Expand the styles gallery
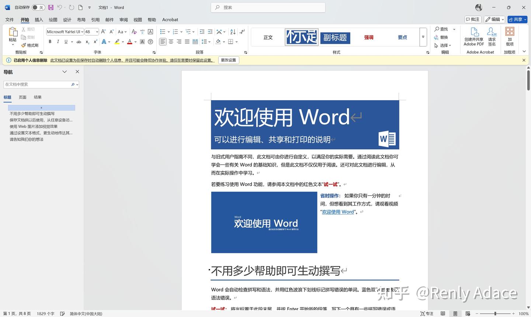Viewport: 531px width, 317px height. 423,37
